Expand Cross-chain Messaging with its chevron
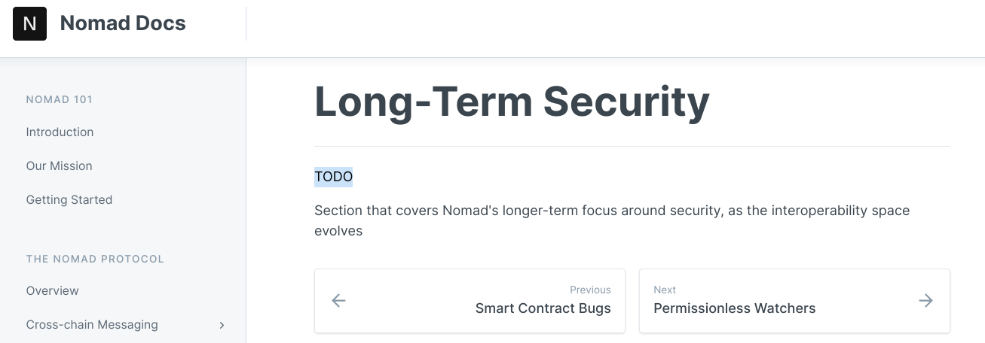This screenshot has height=343, width=985. (x=222, y=325)
